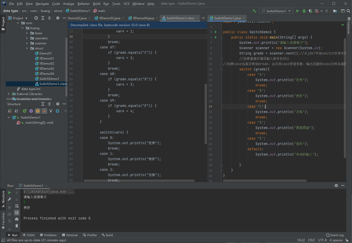Click the Locate/Select Opened File target icon
Screen dimensions: 352x243
pyautogui.click(x=36, y=18)
